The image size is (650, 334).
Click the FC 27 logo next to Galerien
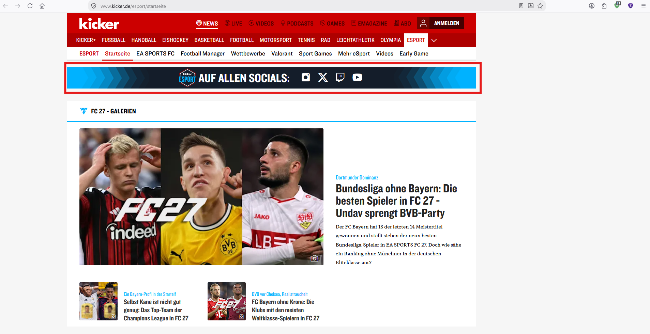(84, 111)
